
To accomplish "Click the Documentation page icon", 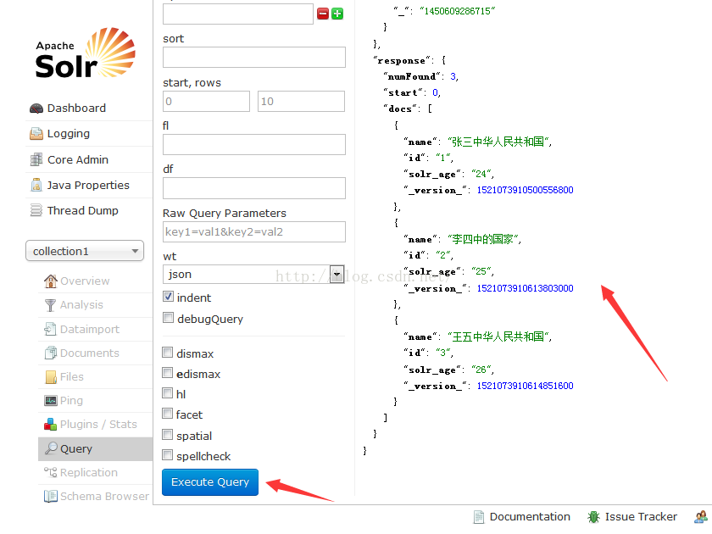I will pos(479,517).
